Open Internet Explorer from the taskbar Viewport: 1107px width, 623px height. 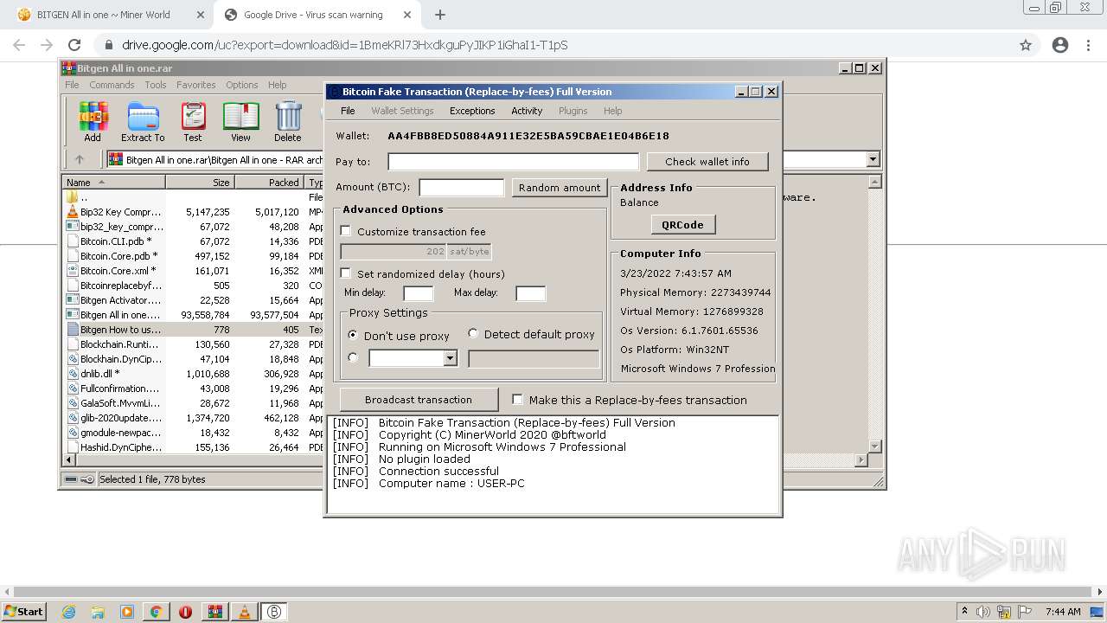tap(68, 612)
